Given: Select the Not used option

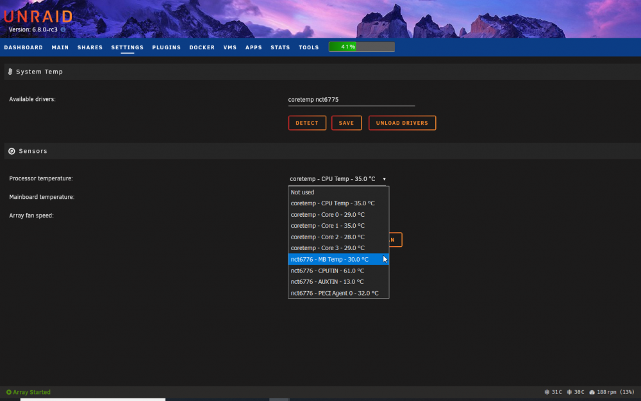Looking at the screenshot, I should [338, 192].
